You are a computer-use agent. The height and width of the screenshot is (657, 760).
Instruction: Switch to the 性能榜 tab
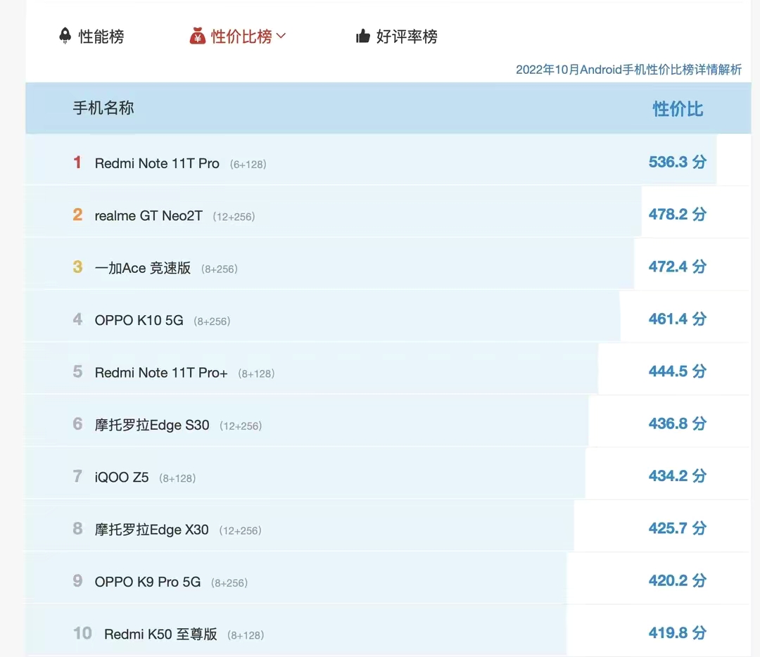(x=100, y=36)
